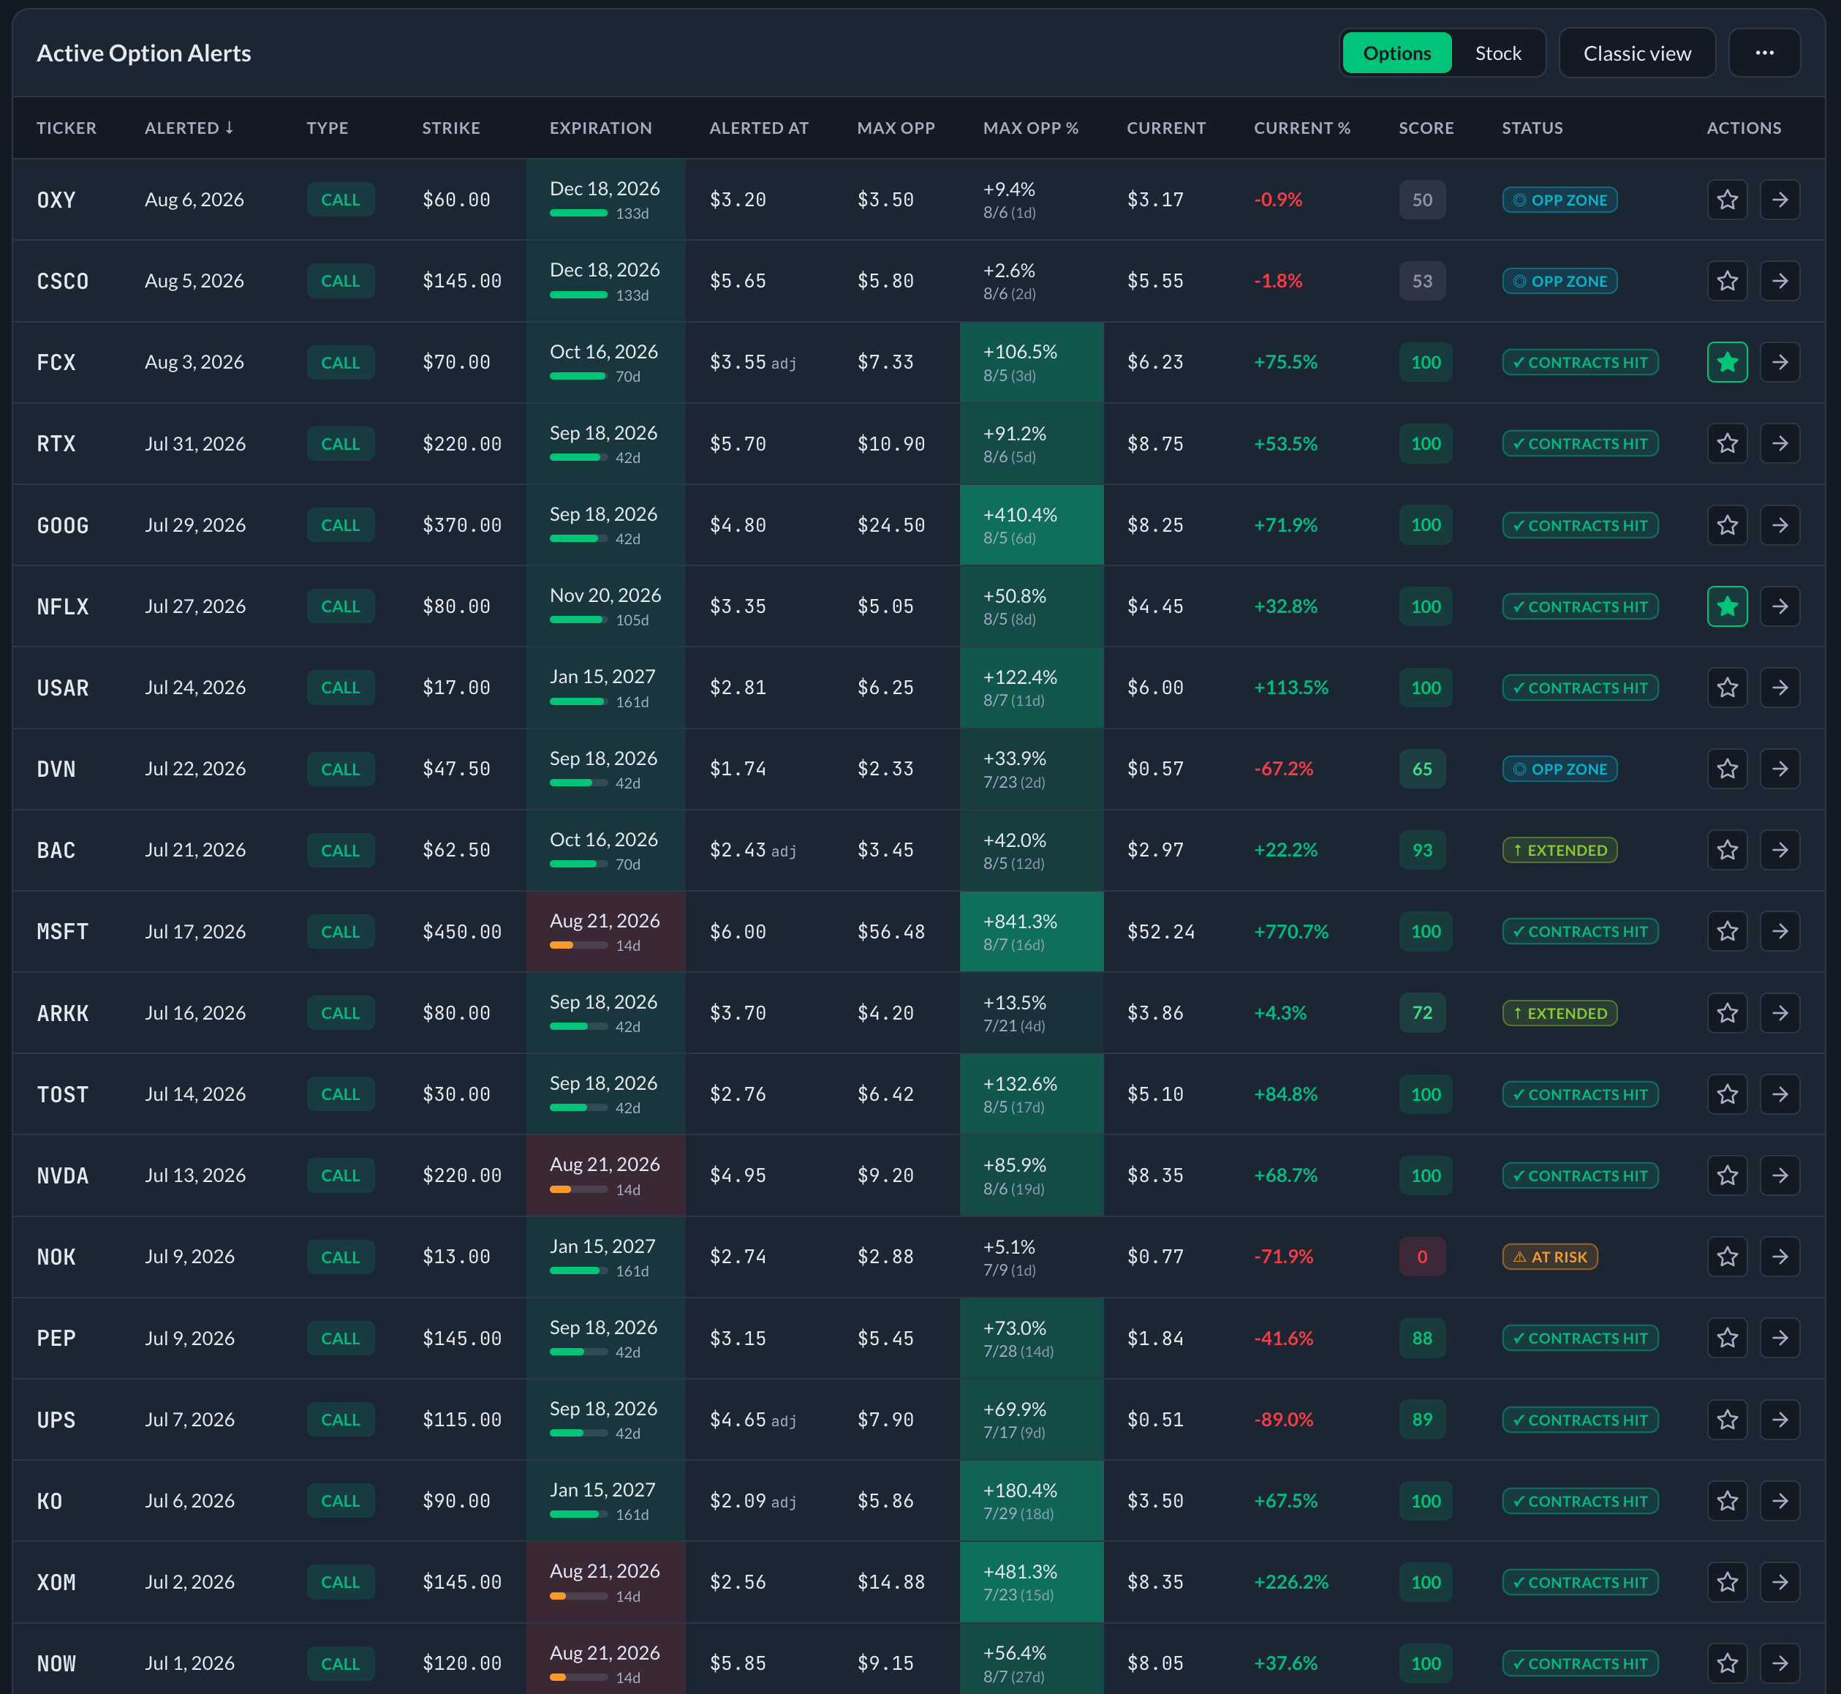Open PEP details arrow icon
The image size is (1841, 1694).
click(x=1779, y=1339)
